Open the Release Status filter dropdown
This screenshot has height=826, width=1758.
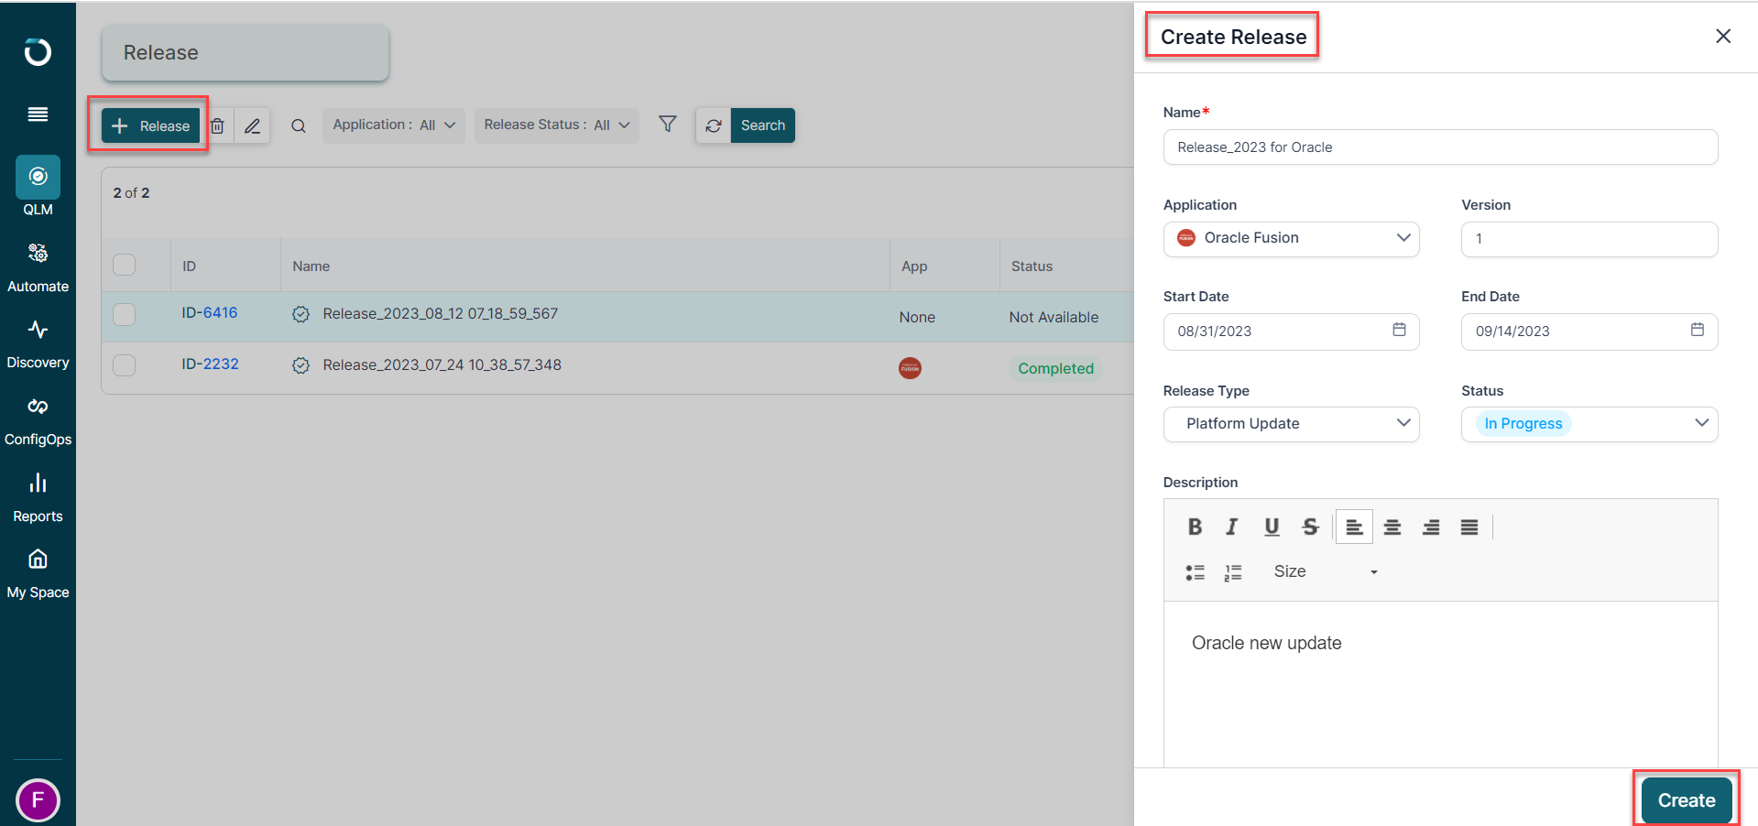(x=557, y=125)
